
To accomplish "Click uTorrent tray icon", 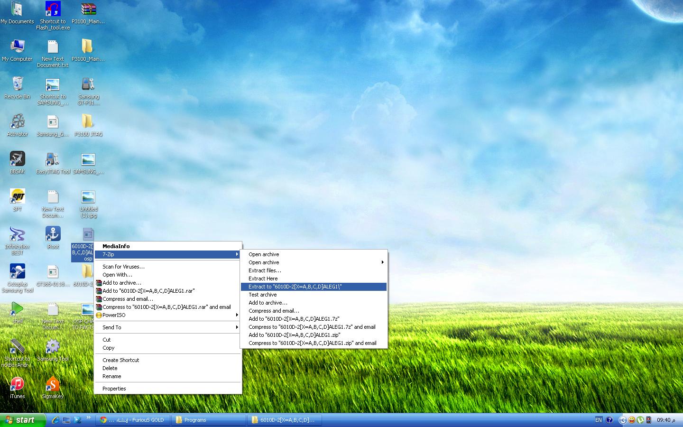I will point(640,420).
